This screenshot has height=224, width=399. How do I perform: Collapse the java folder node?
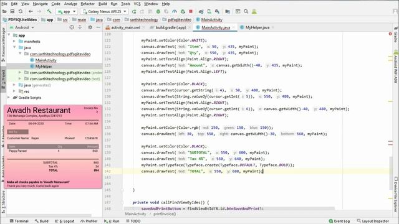tap(14, 47)
